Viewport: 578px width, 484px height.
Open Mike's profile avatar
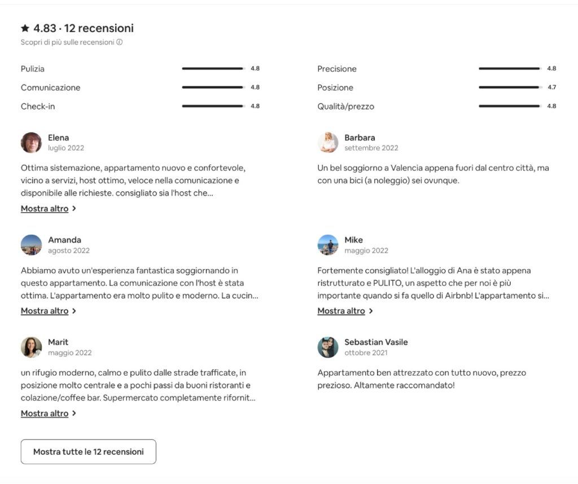point(328,245)
